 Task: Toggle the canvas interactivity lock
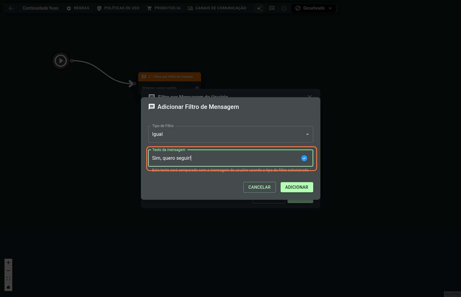(8, 287)
